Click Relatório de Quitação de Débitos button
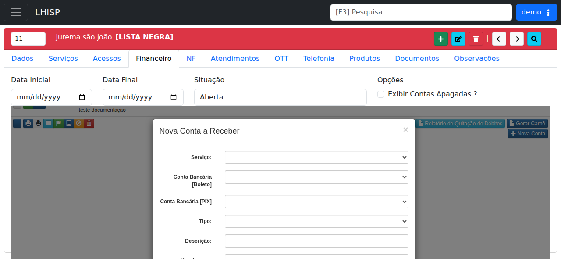This screenshot has height=262, width=561. coord(460,124)
